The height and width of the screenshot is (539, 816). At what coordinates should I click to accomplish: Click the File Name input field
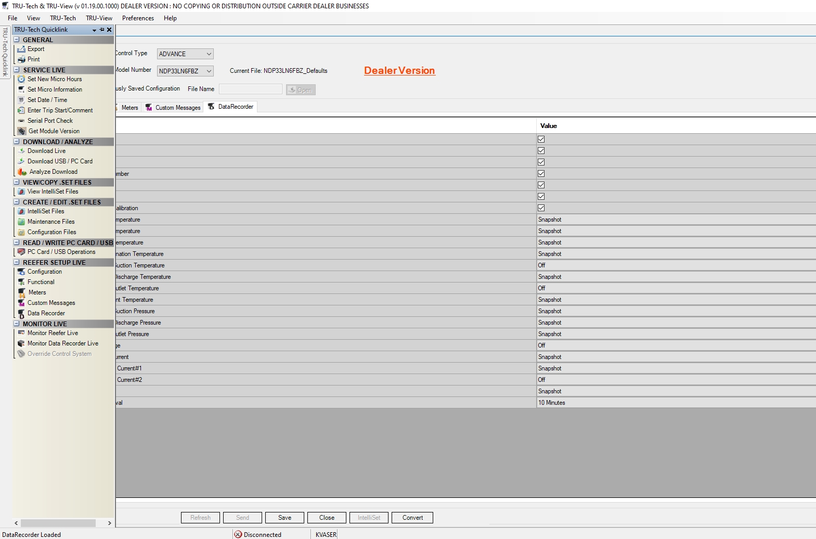tap(251, 89)
